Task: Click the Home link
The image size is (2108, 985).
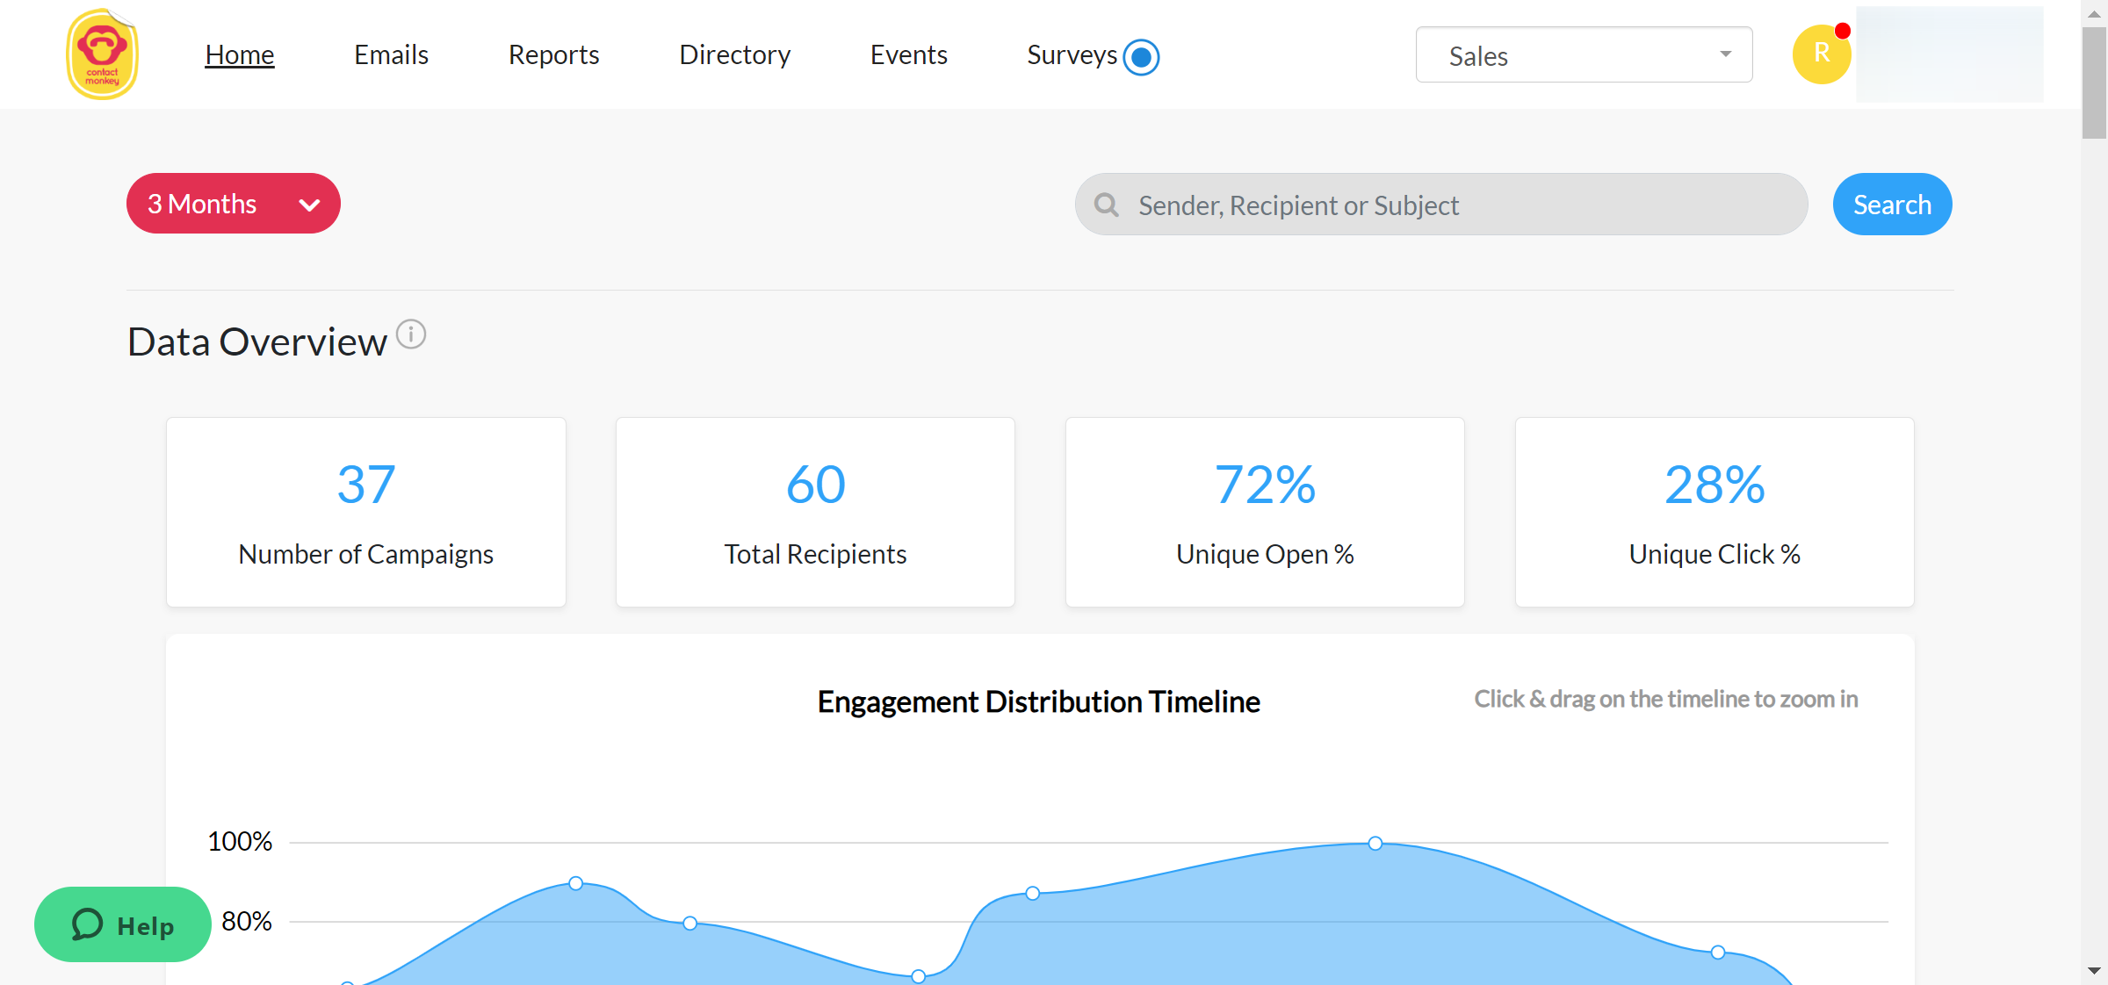Action: coord(240,54)
